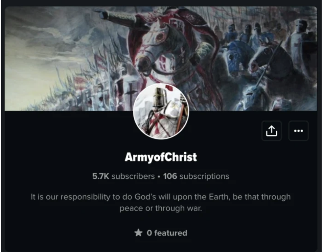Click the white horse in the banner
This screenshot has height=252, width=322.
[x=158, y=51]
